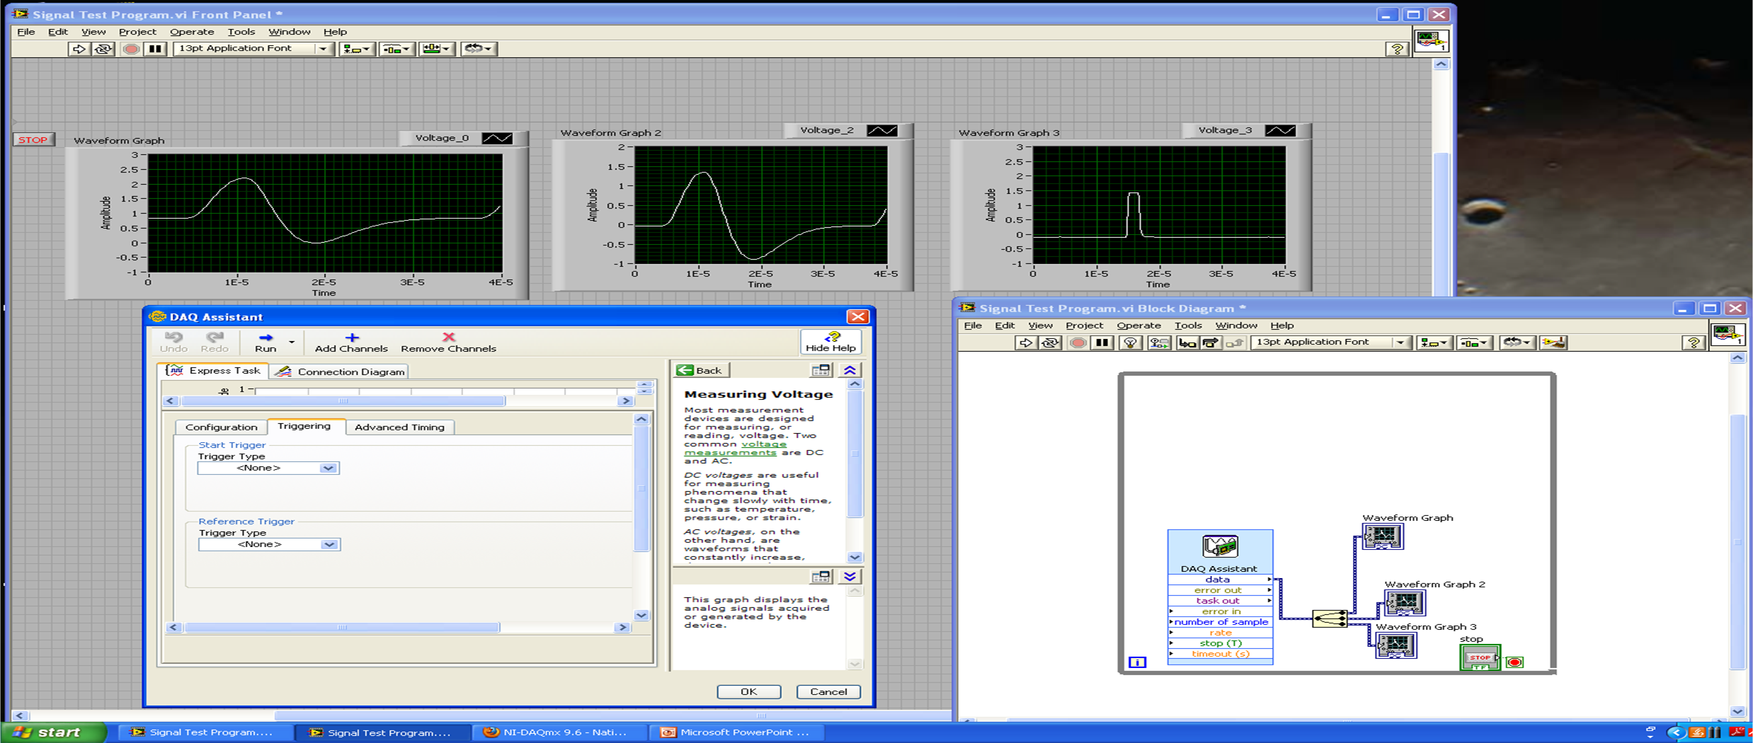The width and height of the screenshot is (1753, 743).
Task: Click Voltage_3 plot legend swatch
Action: coord(1280,130)
